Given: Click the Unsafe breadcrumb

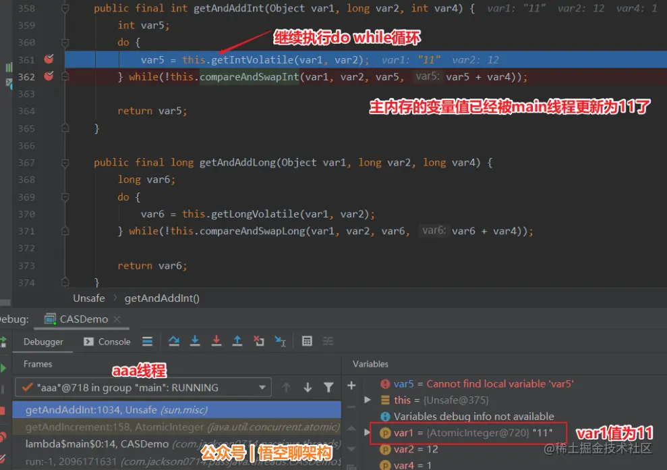Looking at the screenshot, I should click(x=88, y=298).
